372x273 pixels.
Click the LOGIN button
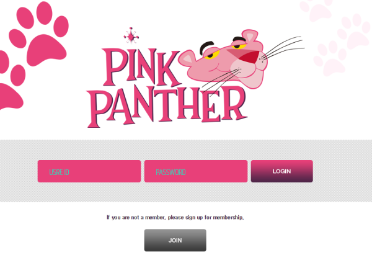[282, 171]
